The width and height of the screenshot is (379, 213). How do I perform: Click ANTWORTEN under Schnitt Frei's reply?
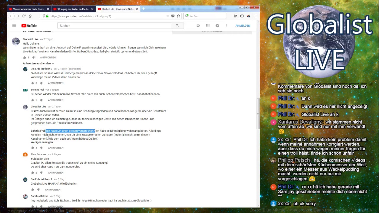click(x=56, y=100)
